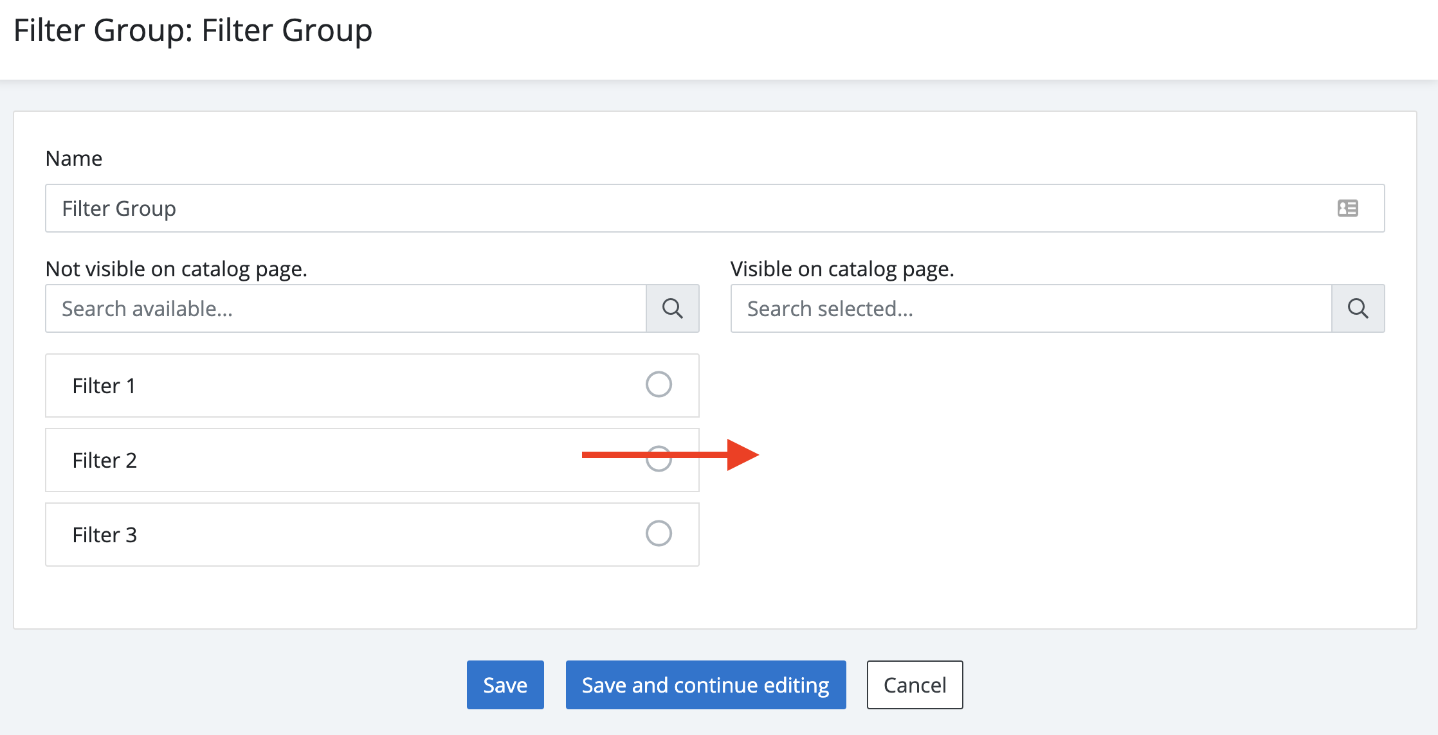Click the Filter Group page heading

(193, 31)
